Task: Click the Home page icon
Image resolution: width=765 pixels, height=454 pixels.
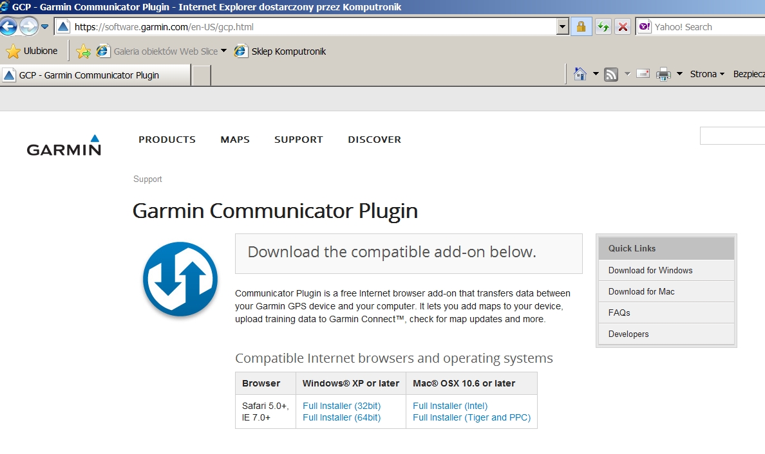Action: click(x=580, y=74)
